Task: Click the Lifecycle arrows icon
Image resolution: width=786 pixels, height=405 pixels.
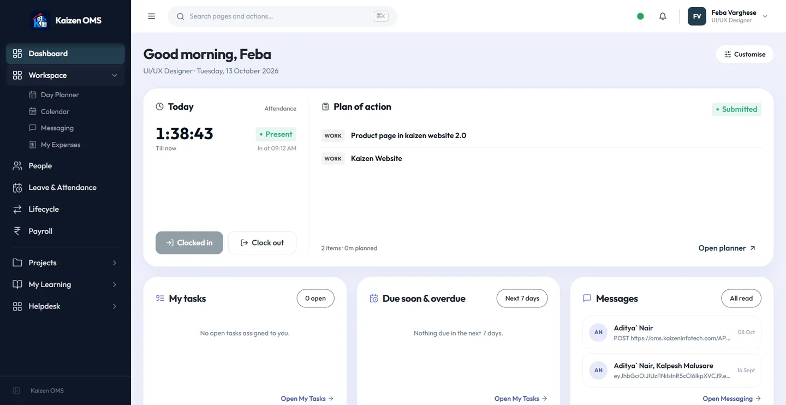Action: pos(17,209)
